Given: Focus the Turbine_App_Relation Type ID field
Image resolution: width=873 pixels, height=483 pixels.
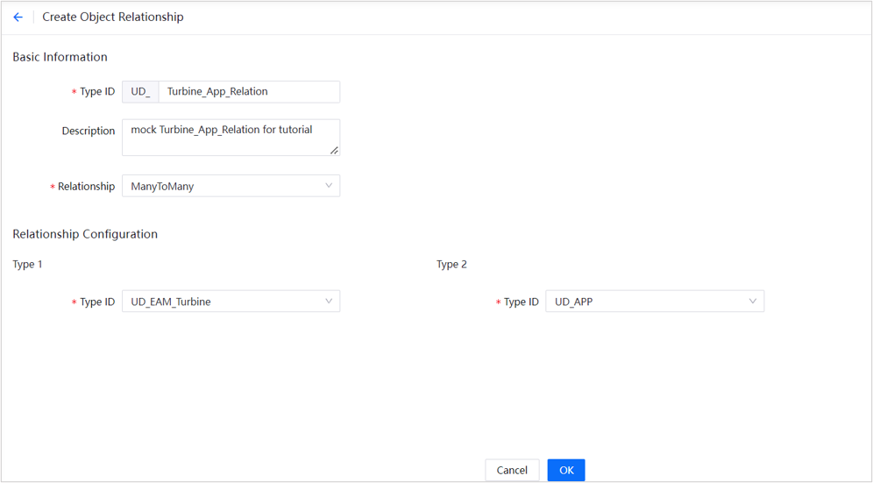Looking at the screenshot, I should click(248, 91).
